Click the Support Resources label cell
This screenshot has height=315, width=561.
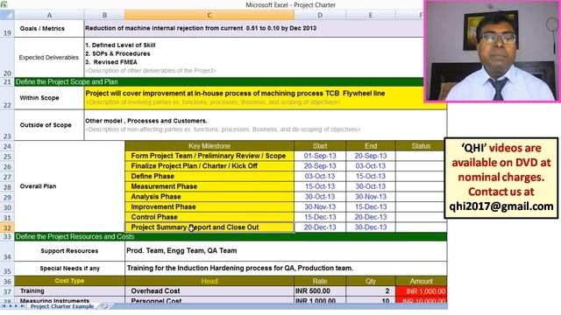pos(69,251)
